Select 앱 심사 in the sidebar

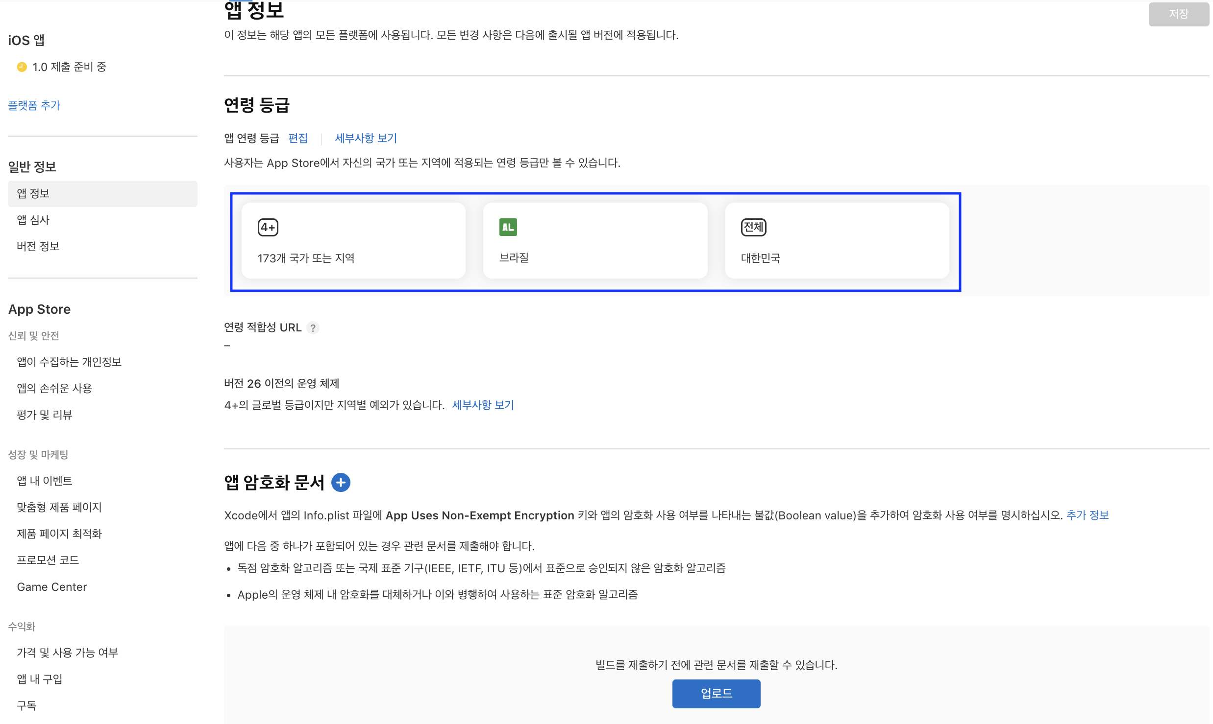[33, 220]
